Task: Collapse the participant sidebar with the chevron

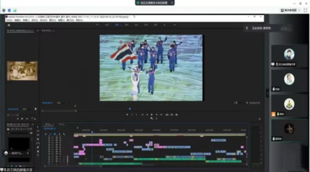Action: [268, 93]
